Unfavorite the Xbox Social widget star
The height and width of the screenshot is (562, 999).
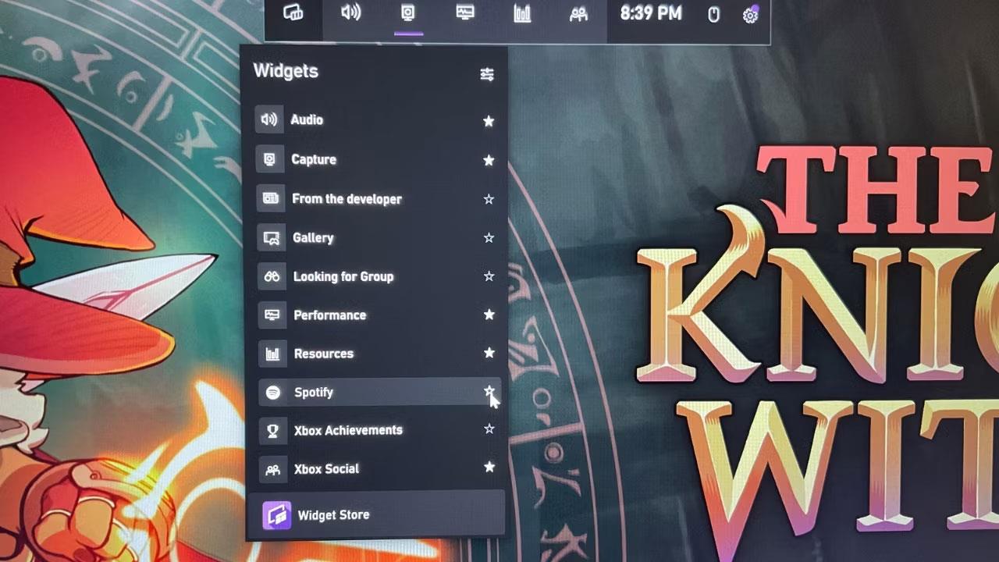489,467
